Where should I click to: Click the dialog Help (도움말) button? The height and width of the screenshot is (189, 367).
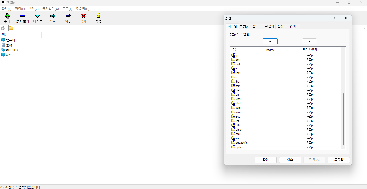pyautogui.click(x=339, y=160)
